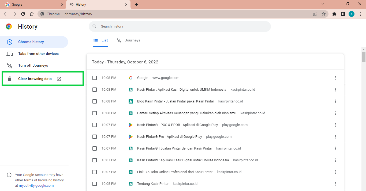Check the Kasir Pintar® Pro entry checkbox
Image resolution: width=366 pixels, height=191 pixels.
[95, 137]
